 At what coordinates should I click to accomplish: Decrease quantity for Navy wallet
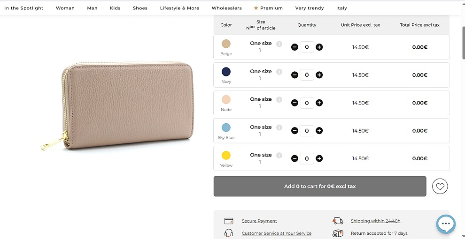294,75
